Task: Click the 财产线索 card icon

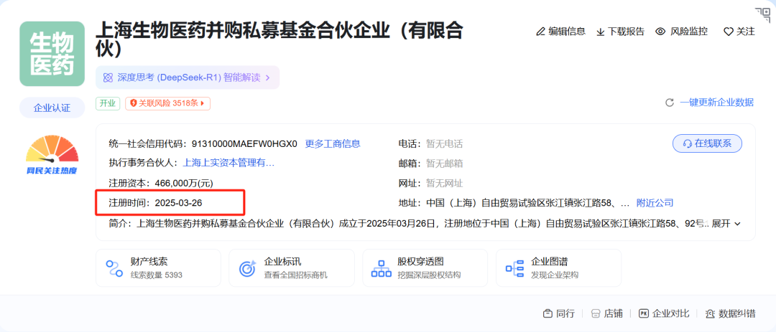Action: coord(114,268)
